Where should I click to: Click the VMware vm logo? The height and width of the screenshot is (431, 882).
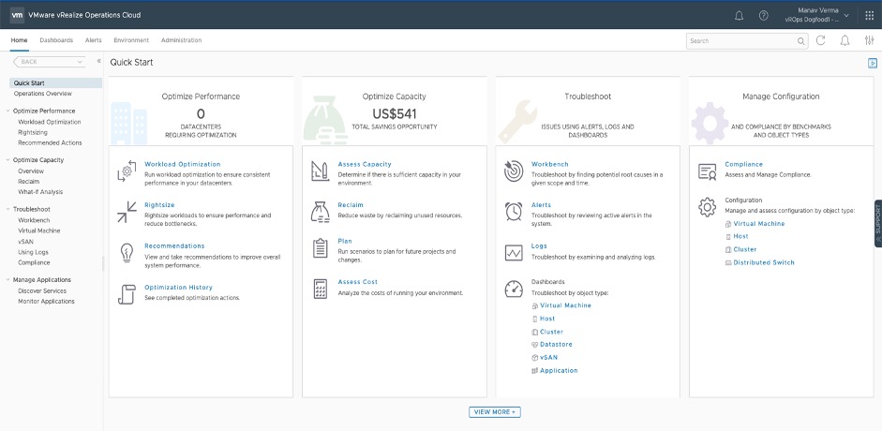16,15
